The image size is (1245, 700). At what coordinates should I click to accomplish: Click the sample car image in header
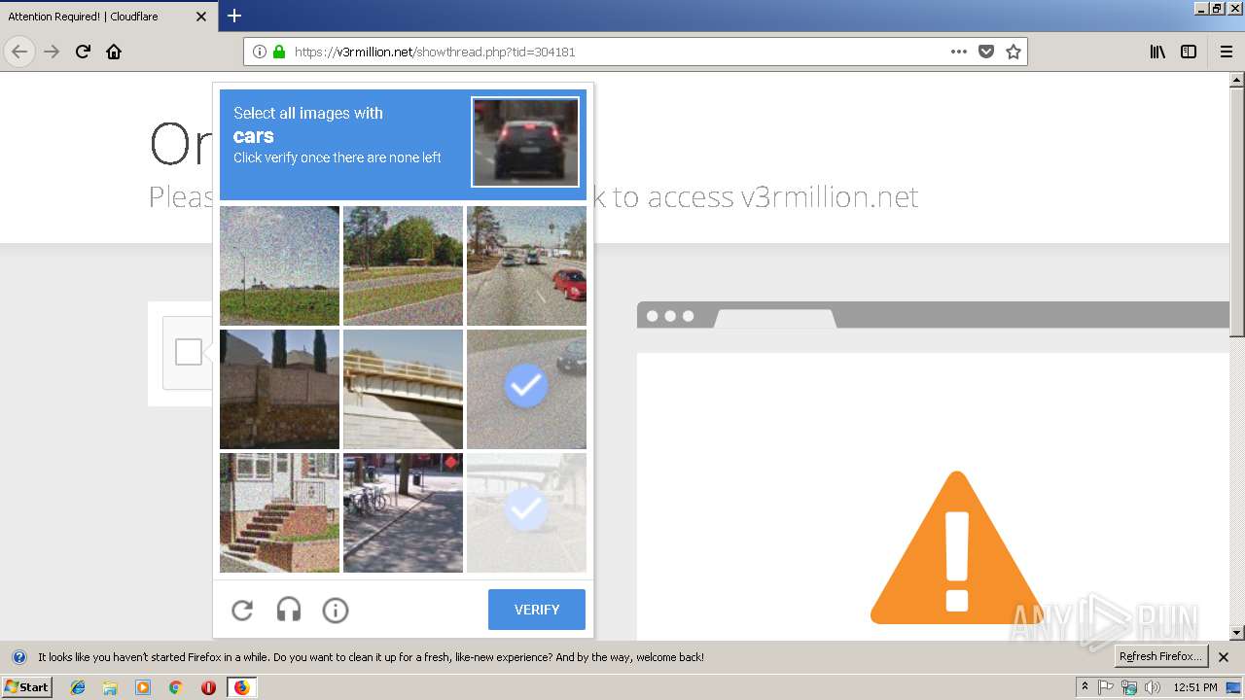525,142
